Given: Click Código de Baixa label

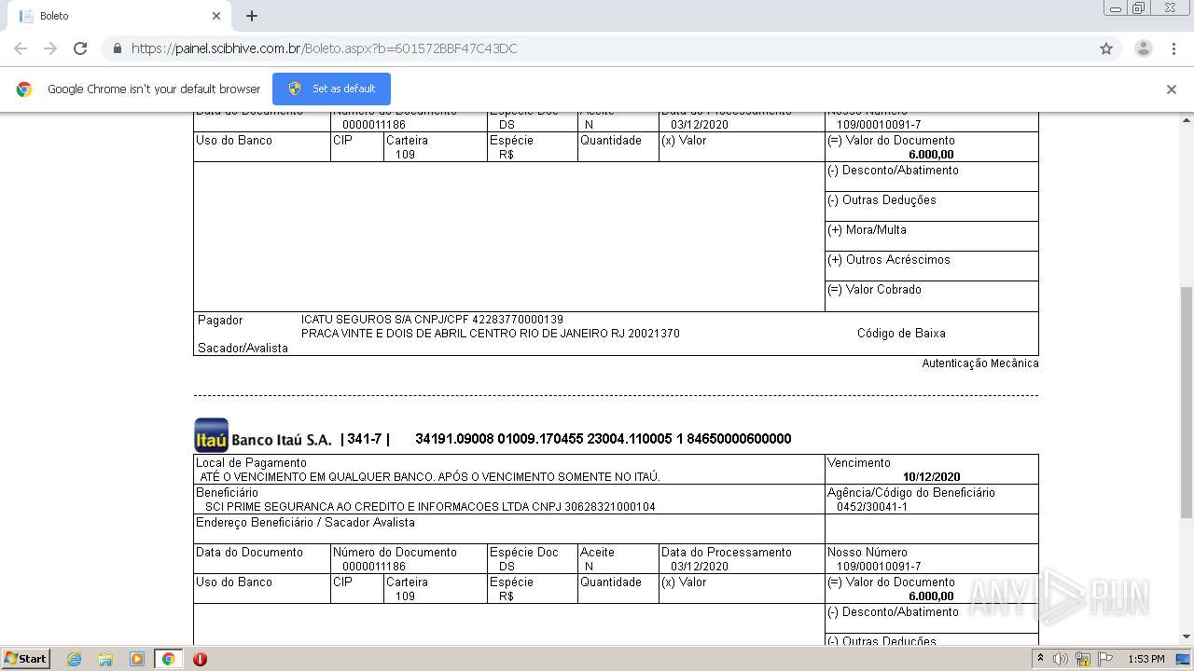Looking at the screenshot, I should 901,334.
